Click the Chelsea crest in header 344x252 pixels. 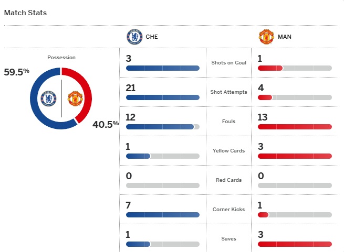[x=134, y=37]
